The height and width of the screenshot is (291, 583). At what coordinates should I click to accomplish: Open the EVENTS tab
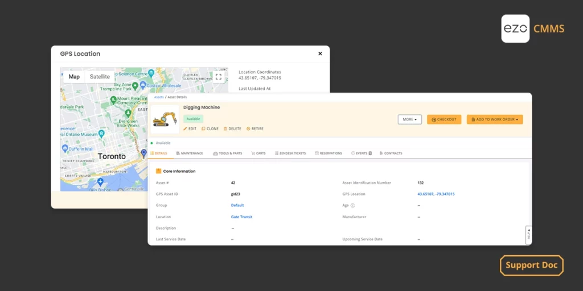tap(362, 153)
